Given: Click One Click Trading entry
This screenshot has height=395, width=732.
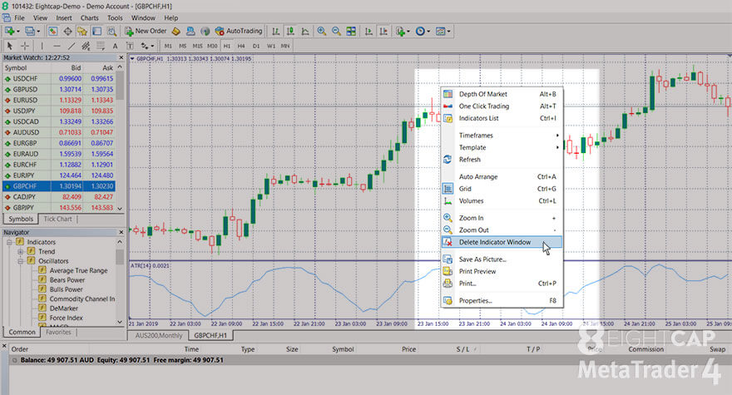Looking at the screenshot, I should point(502,106).
